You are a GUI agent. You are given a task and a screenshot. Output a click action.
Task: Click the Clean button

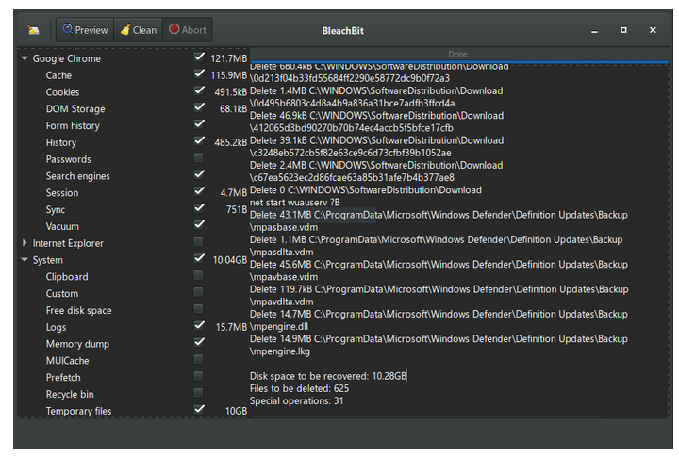tap(138, 30)
